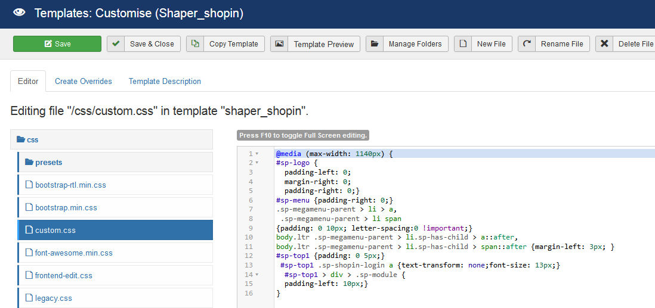Viewport: 655px width, 308px height.
Task: Switch to the Create Overrides tab
Action: [x=84, y=81]
